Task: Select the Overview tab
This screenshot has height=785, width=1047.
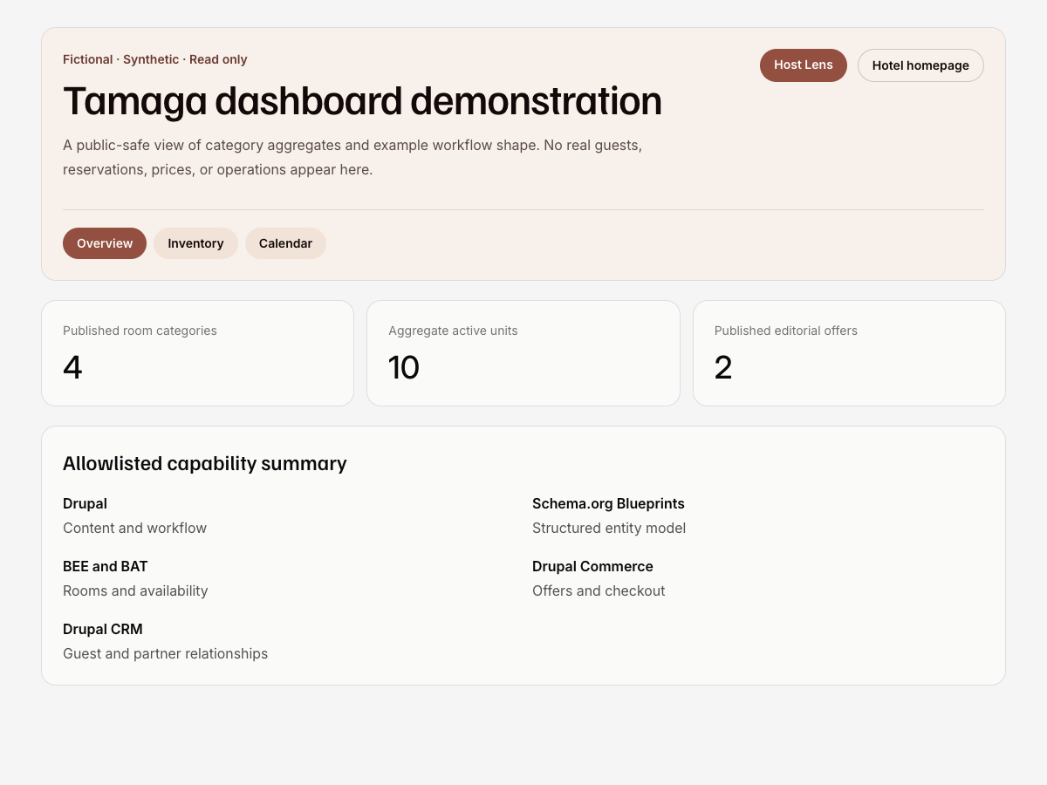Action: (x=105, y=243)
